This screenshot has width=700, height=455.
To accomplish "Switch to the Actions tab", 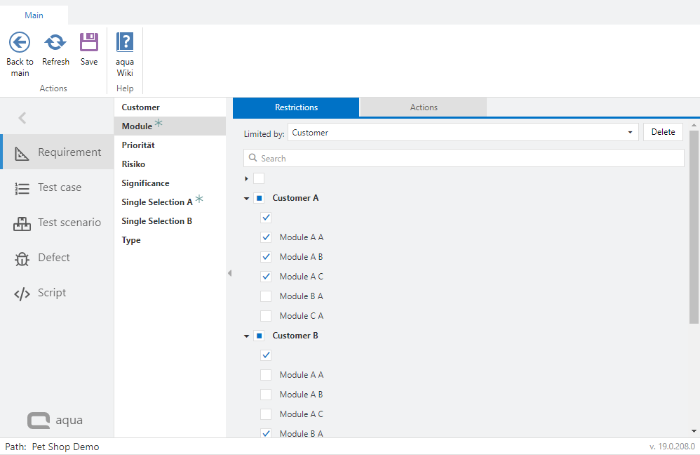I will coord(424,107).
